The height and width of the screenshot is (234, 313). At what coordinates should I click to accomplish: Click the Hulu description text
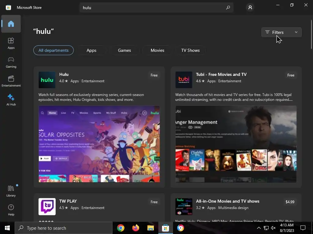pos(91,97)
